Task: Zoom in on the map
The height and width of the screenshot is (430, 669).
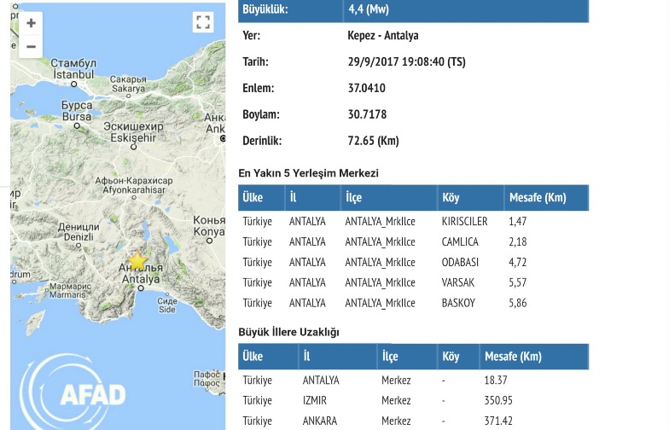Action: pyautogui.click(x=31, y=24)
